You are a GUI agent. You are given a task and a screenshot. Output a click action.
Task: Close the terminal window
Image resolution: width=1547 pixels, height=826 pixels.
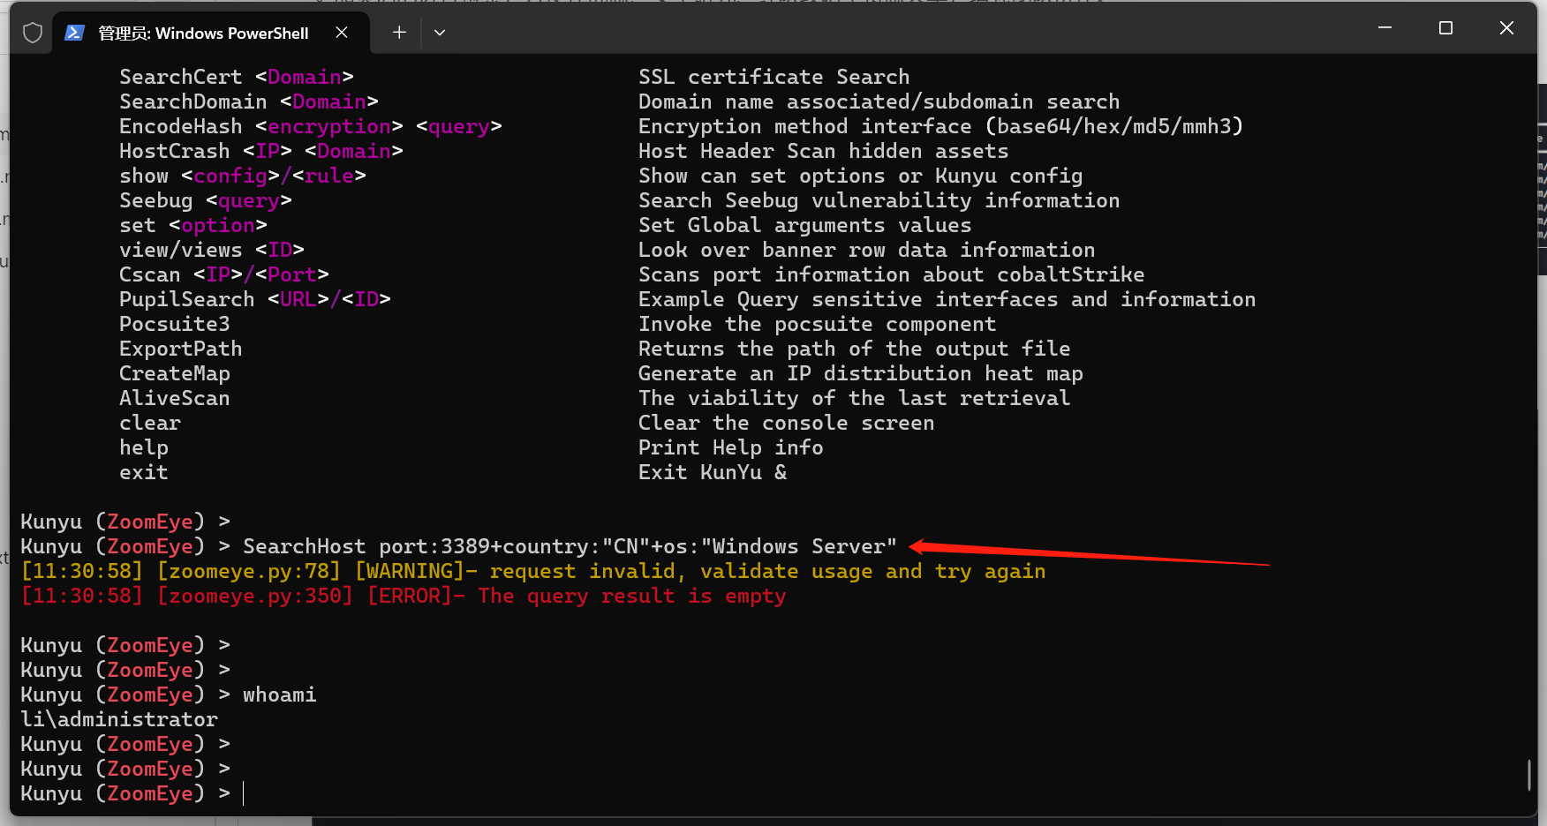click(x=1506, y=28)
